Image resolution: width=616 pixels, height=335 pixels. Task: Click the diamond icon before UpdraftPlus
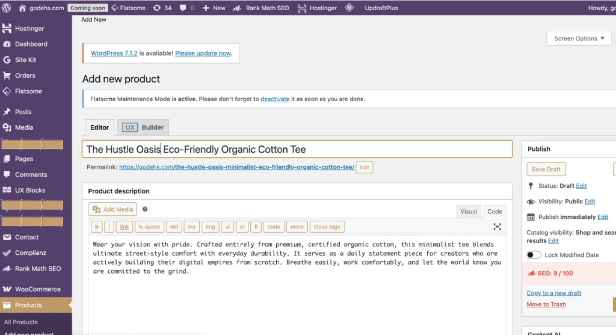tap(350, 8)
